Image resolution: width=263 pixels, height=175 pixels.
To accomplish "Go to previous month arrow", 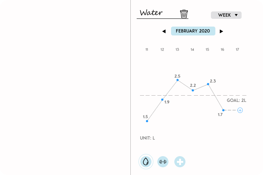I will [164, 31].
